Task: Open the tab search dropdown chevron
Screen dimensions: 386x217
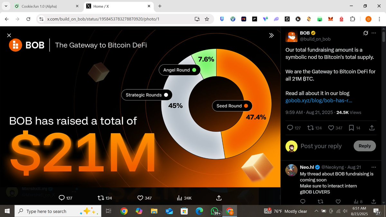Action: 6,6
